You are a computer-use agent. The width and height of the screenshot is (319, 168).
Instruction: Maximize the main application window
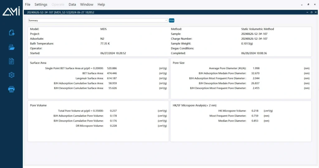pyautogui.click(x=308, y=5)
